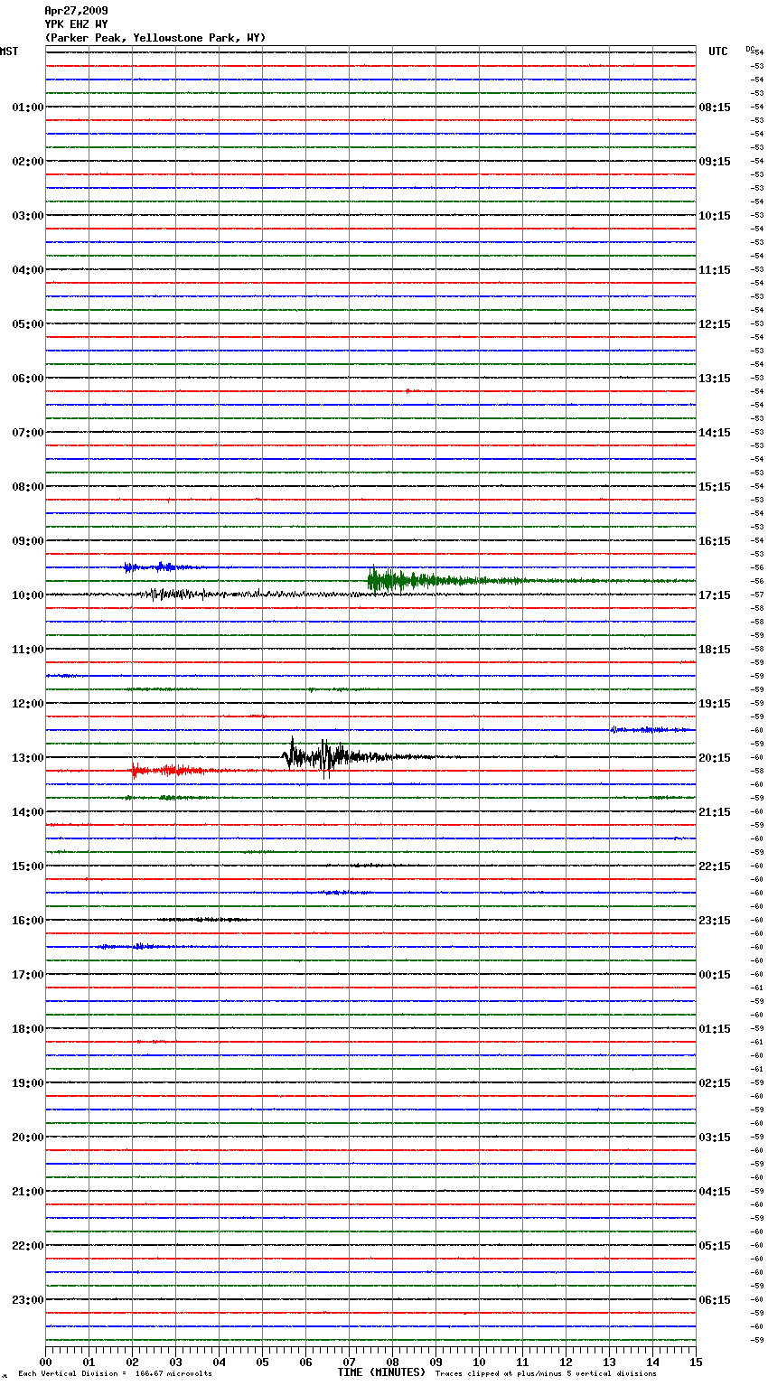
Task: Click the 11:15 UTC row label
Action: [x=715, y=270]
